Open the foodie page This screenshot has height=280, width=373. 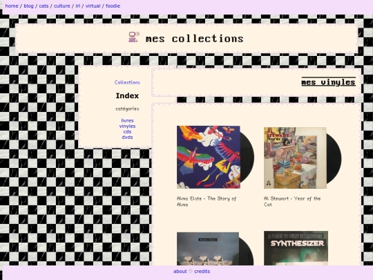point(113,6)
